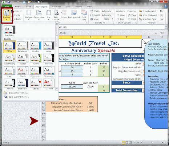This screenshot has height=146, width=169.
Task: Apply the Clarity theme
Action: 23,72
